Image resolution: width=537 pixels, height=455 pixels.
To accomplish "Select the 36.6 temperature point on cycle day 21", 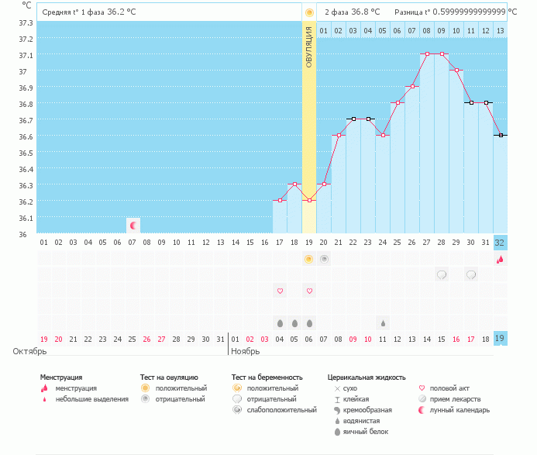I will (x=339, y=136).
